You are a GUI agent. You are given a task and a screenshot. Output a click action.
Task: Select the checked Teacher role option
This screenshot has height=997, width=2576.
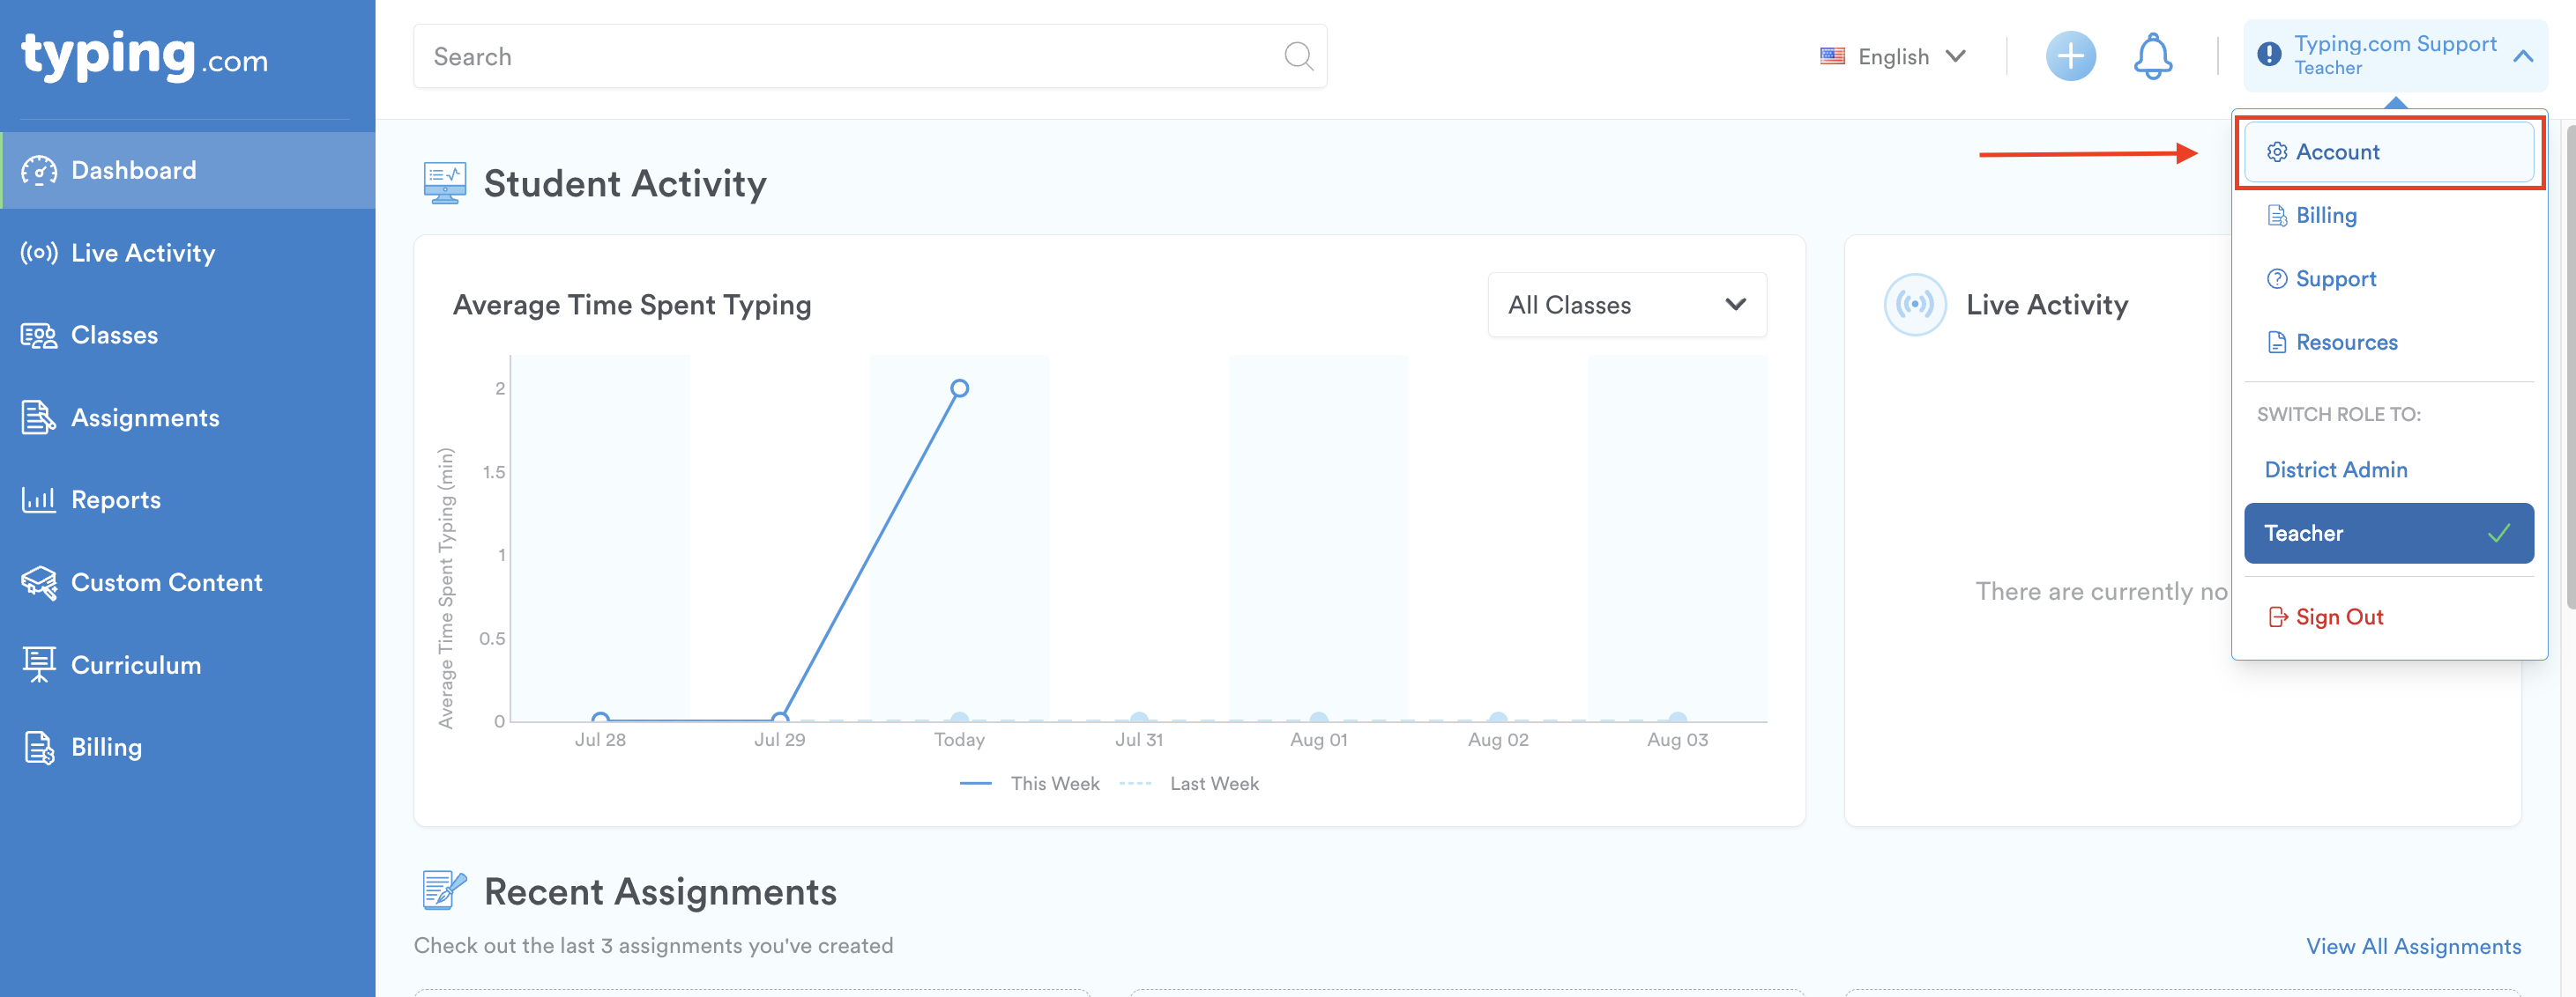click(2387, 534)
